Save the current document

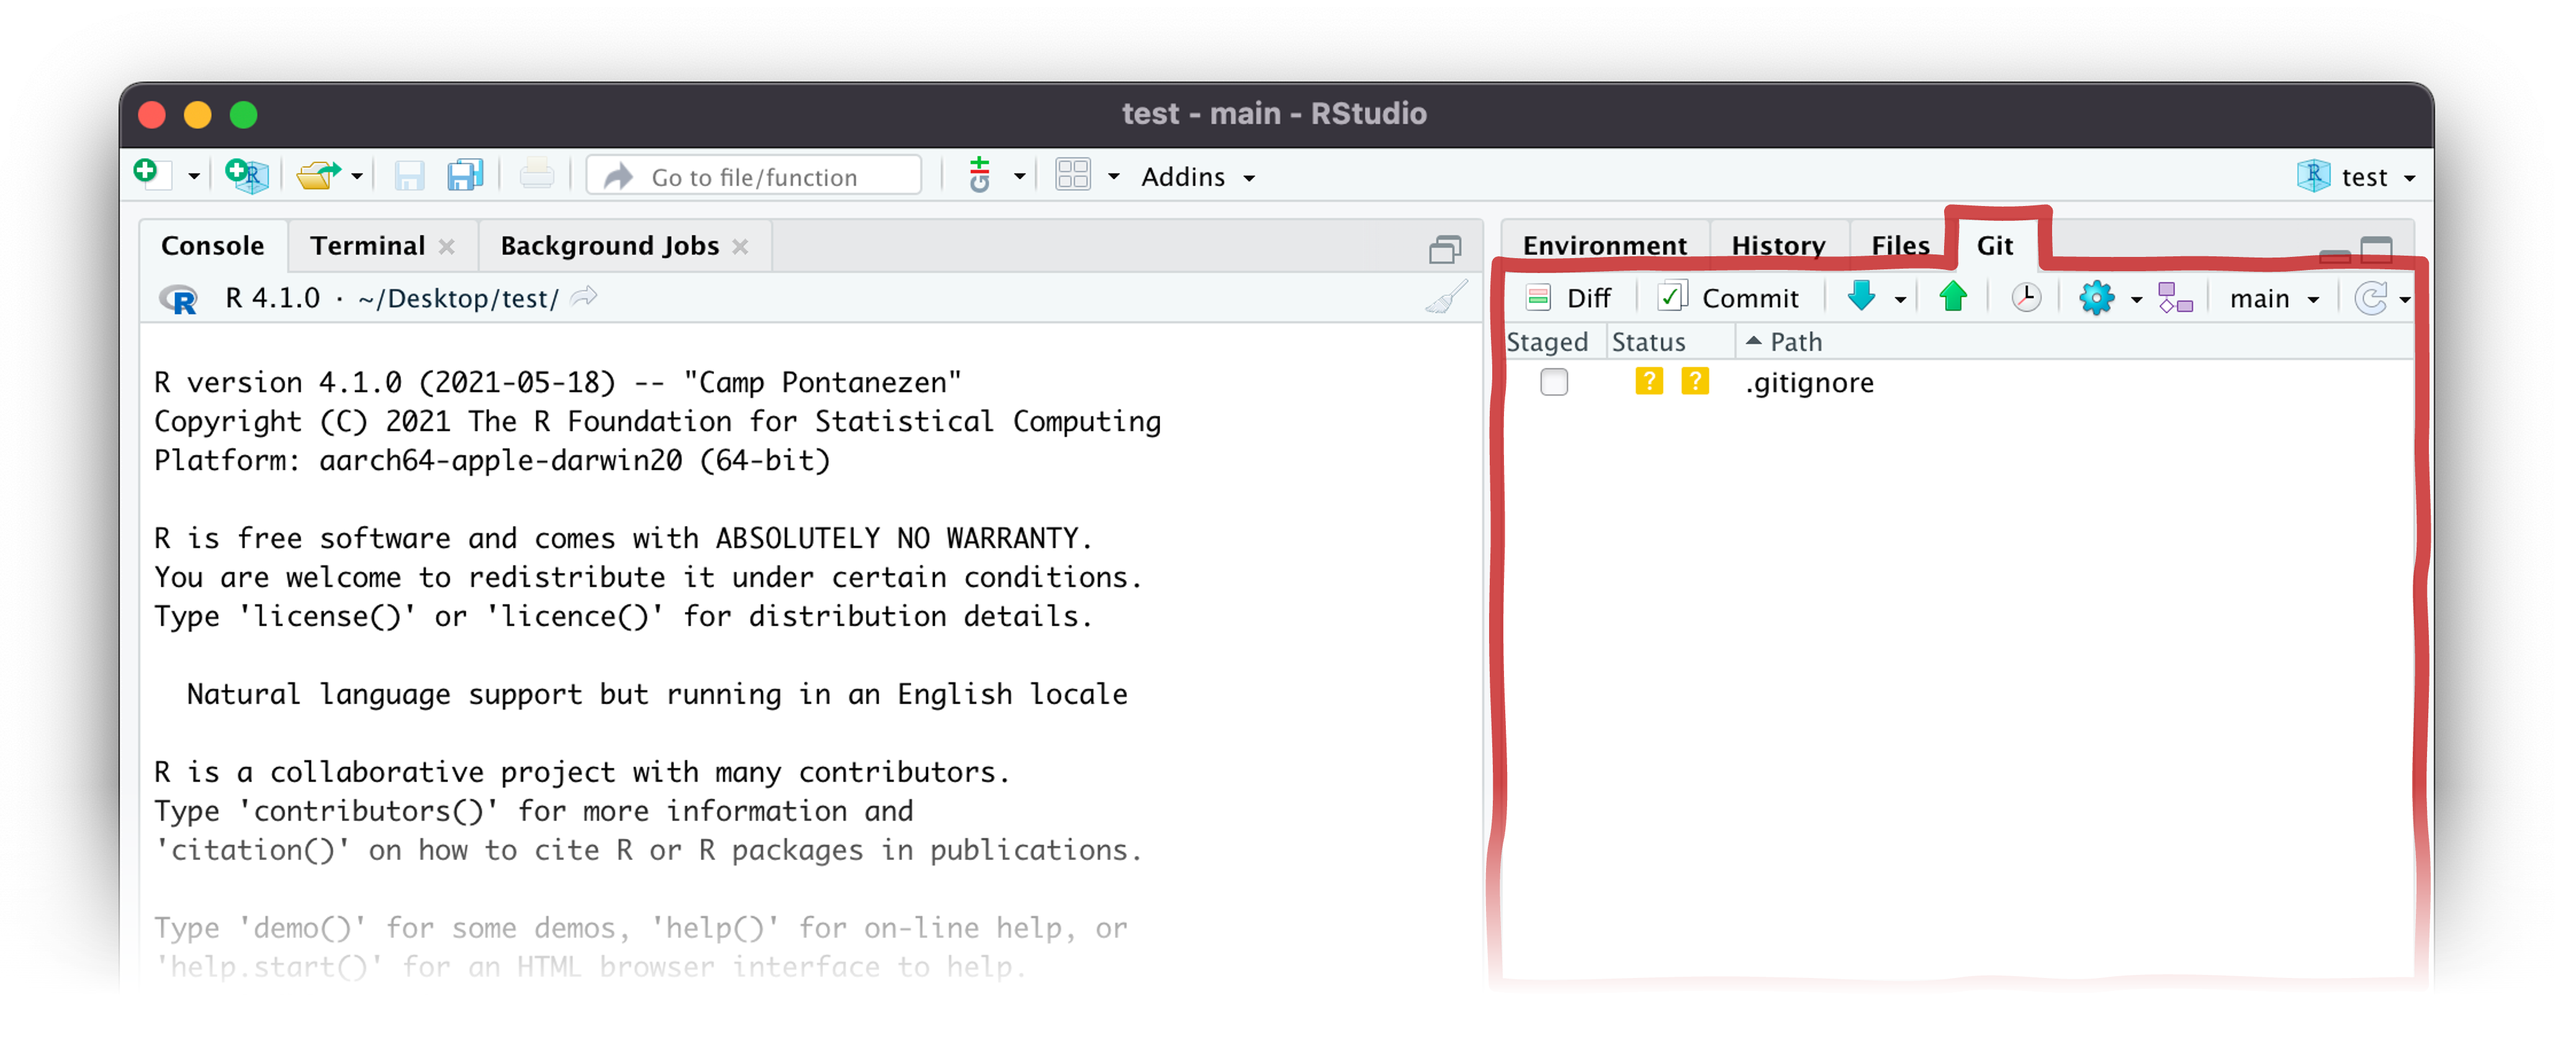[409, 176]
